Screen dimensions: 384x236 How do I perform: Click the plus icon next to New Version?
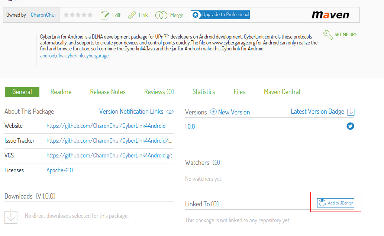[213, 112]
